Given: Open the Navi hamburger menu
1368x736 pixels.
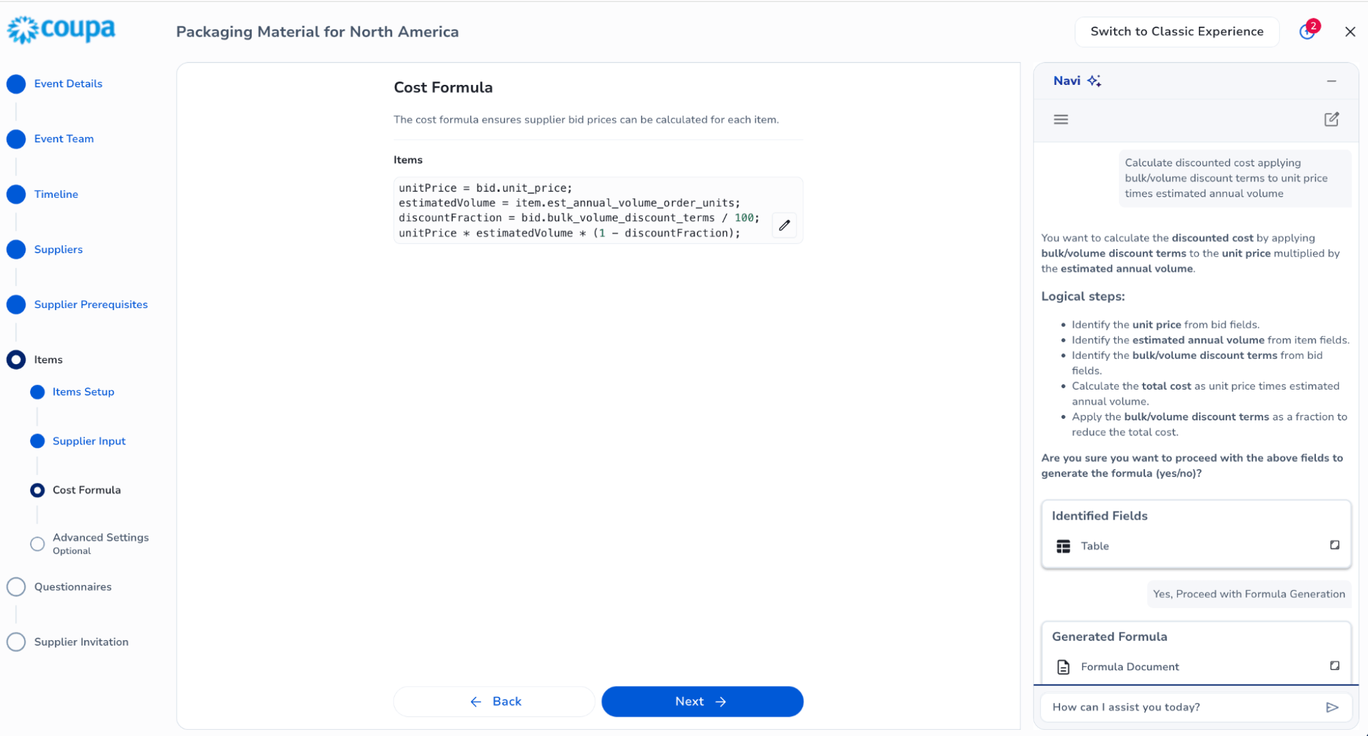Looking at the screenshot, I should [x=1061, y=119].
